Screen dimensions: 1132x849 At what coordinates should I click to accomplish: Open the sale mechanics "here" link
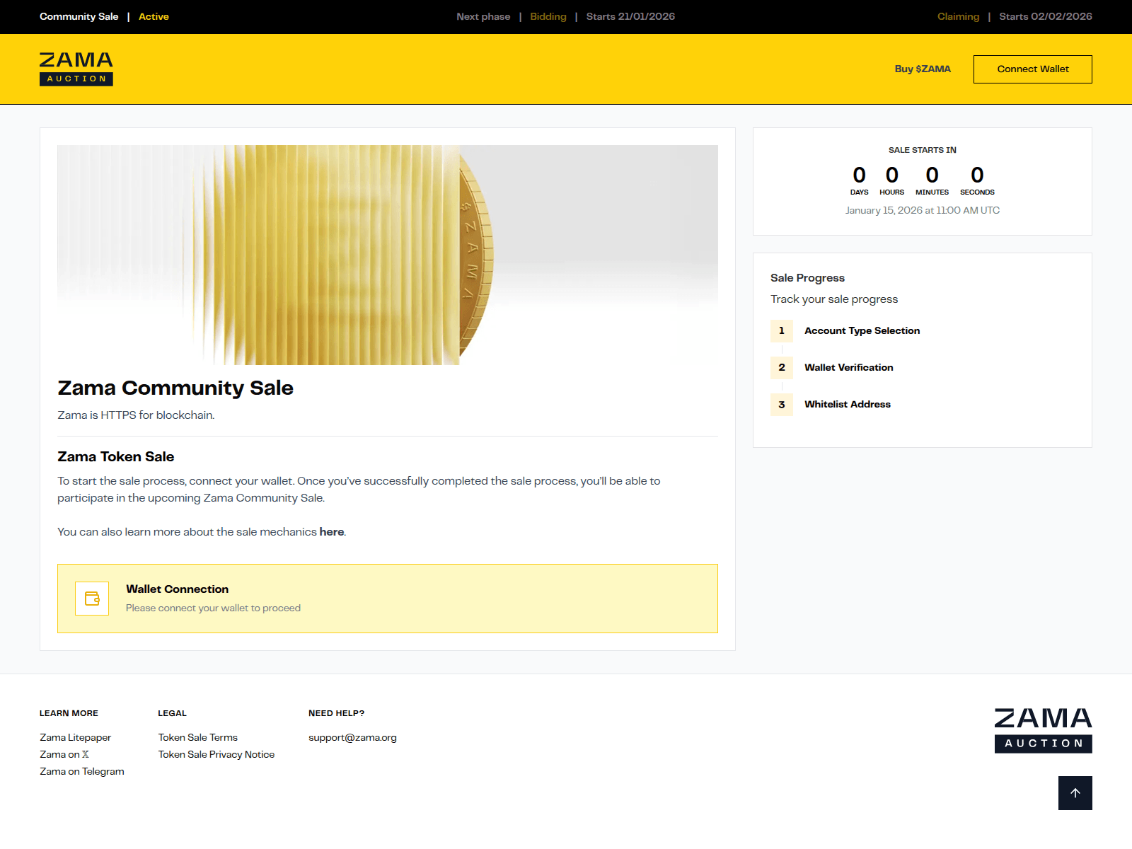(332, 532)
